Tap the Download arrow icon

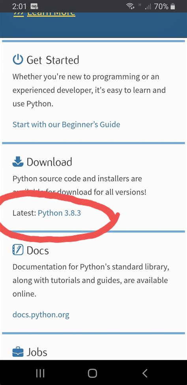tap(18, 162)
